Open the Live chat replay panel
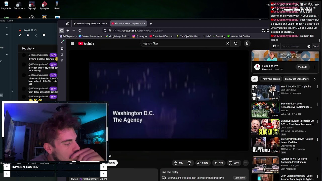The image size is (322, 181). pos(239,178)
